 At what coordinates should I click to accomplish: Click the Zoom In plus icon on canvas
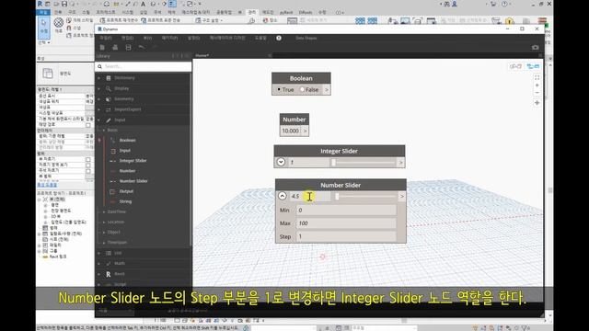537,86
